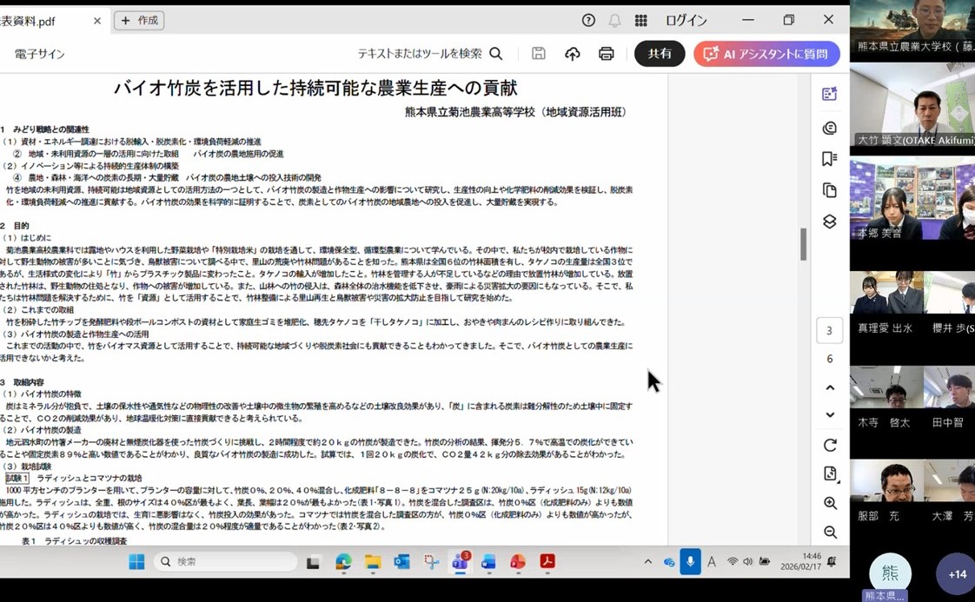Zoom out with the magnifier minus icon
The width and height of the screenshot is (975, 602).
[830, 533]
